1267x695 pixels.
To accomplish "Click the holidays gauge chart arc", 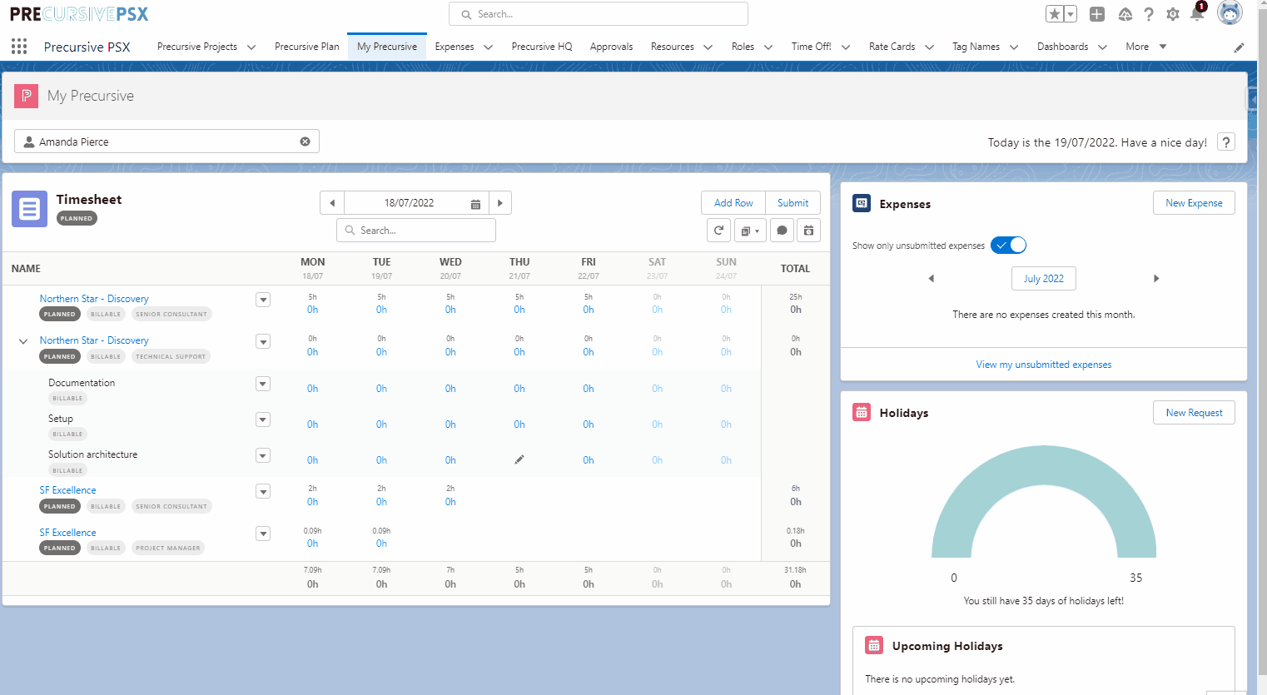I will click(1044, 466).
